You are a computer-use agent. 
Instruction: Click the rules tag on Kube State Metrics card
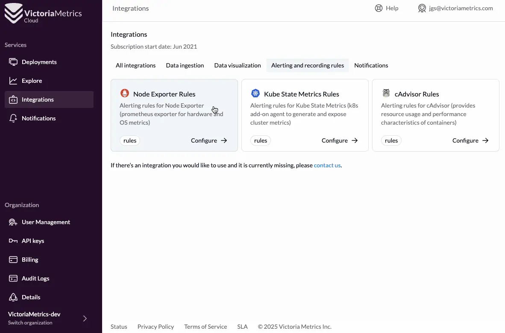(x=261, y=140)
